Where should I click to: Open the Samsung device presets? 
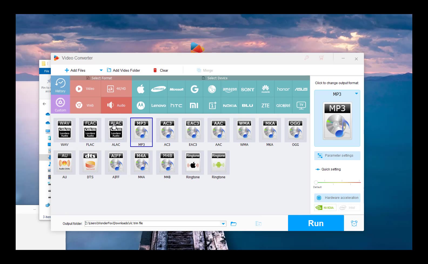[159, 89]
